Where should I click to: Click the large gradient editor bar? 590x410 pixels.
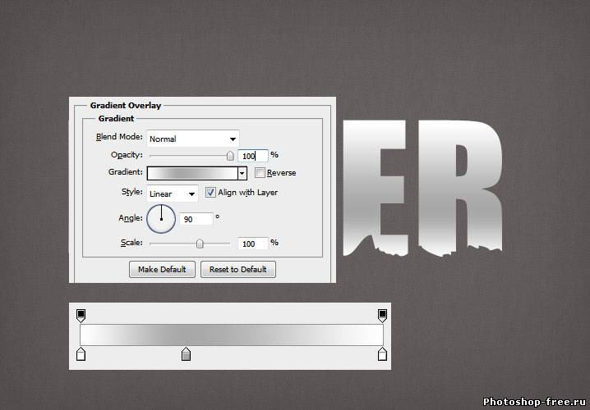pos(231,335)
